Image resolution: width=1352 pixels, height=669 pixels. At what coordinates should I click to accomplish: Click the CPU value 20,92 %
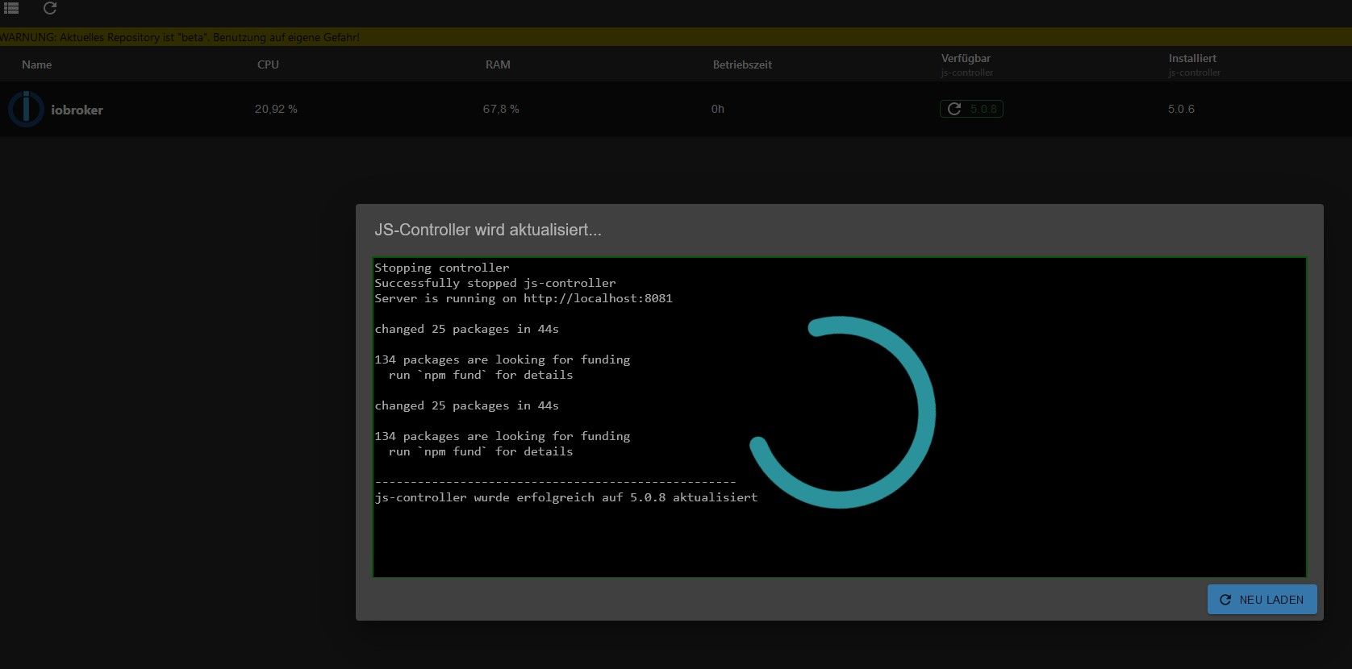(276, 109)
